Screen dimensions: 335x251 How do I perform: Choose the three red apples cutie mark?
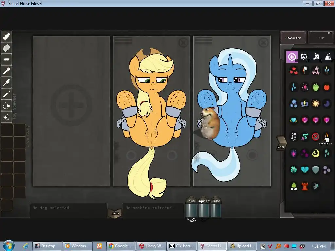293,71
